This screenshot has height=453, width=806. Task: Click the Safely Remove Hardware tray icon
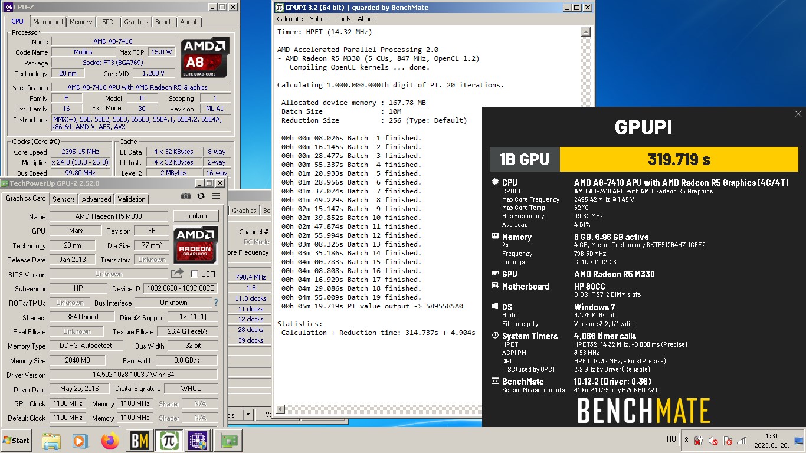coord(699,440)
